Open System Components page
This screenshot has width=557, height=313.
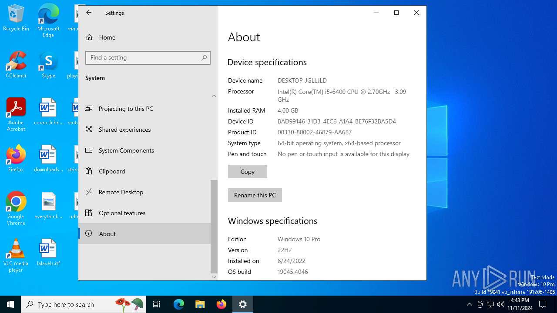coord(144,150)
